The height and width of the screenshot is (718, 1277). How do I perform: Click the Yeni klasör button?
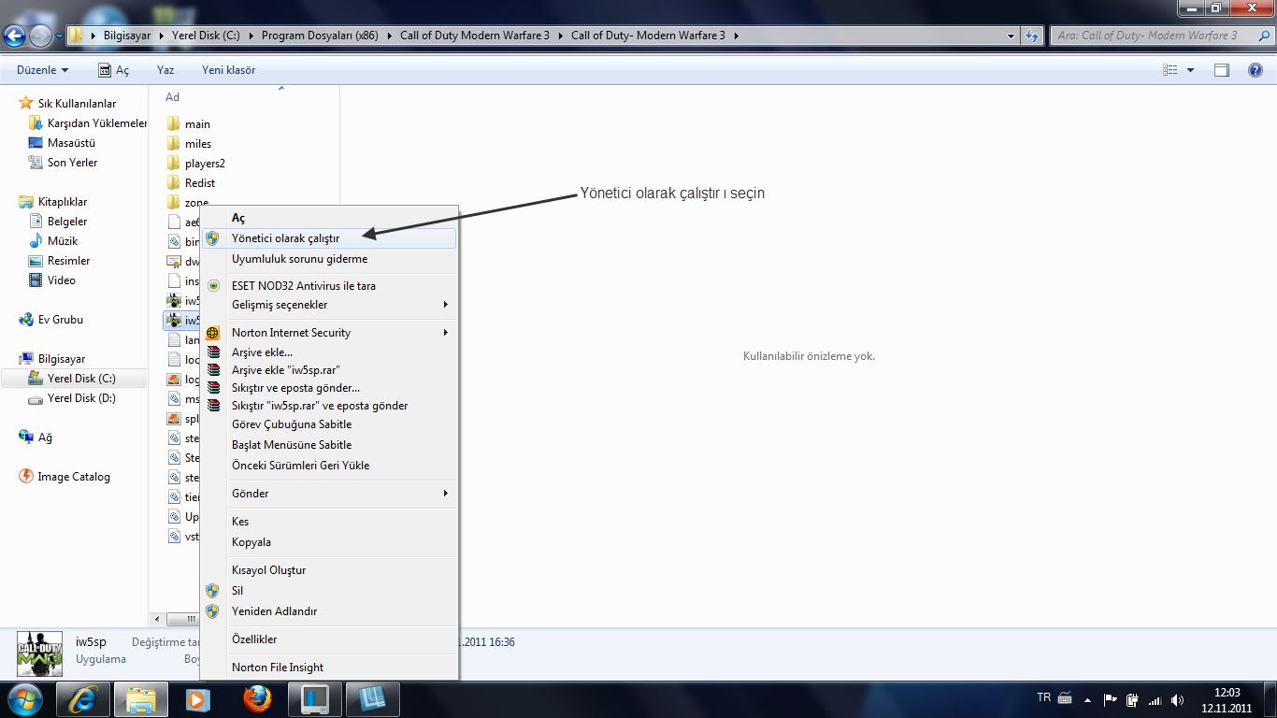(228, 70)
